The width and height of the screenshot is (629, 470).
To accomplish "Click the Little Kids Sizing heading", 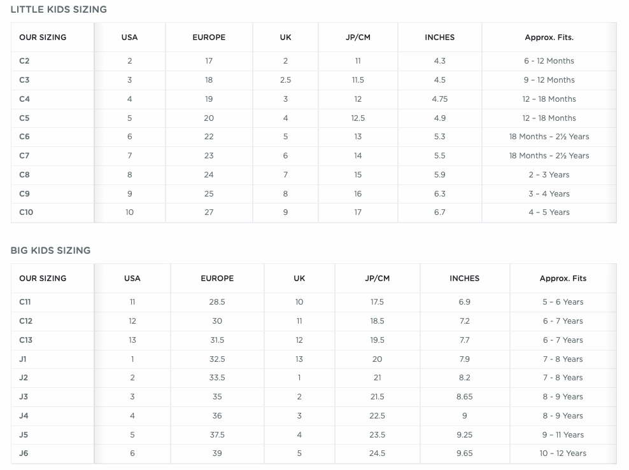I will (59, 10).
